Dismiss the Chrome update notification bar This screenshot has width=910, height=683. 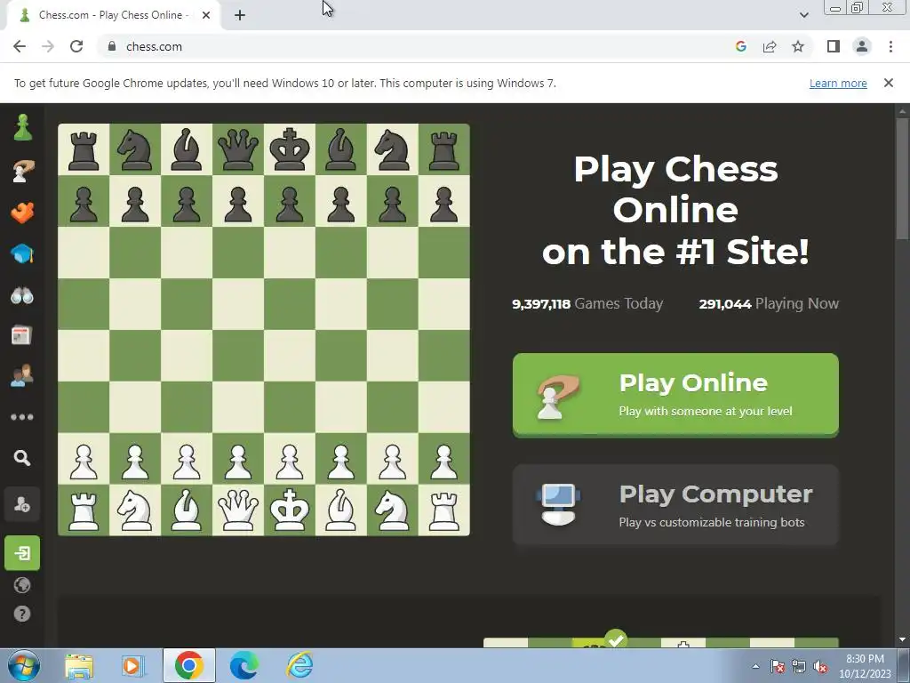click(889, 83)
